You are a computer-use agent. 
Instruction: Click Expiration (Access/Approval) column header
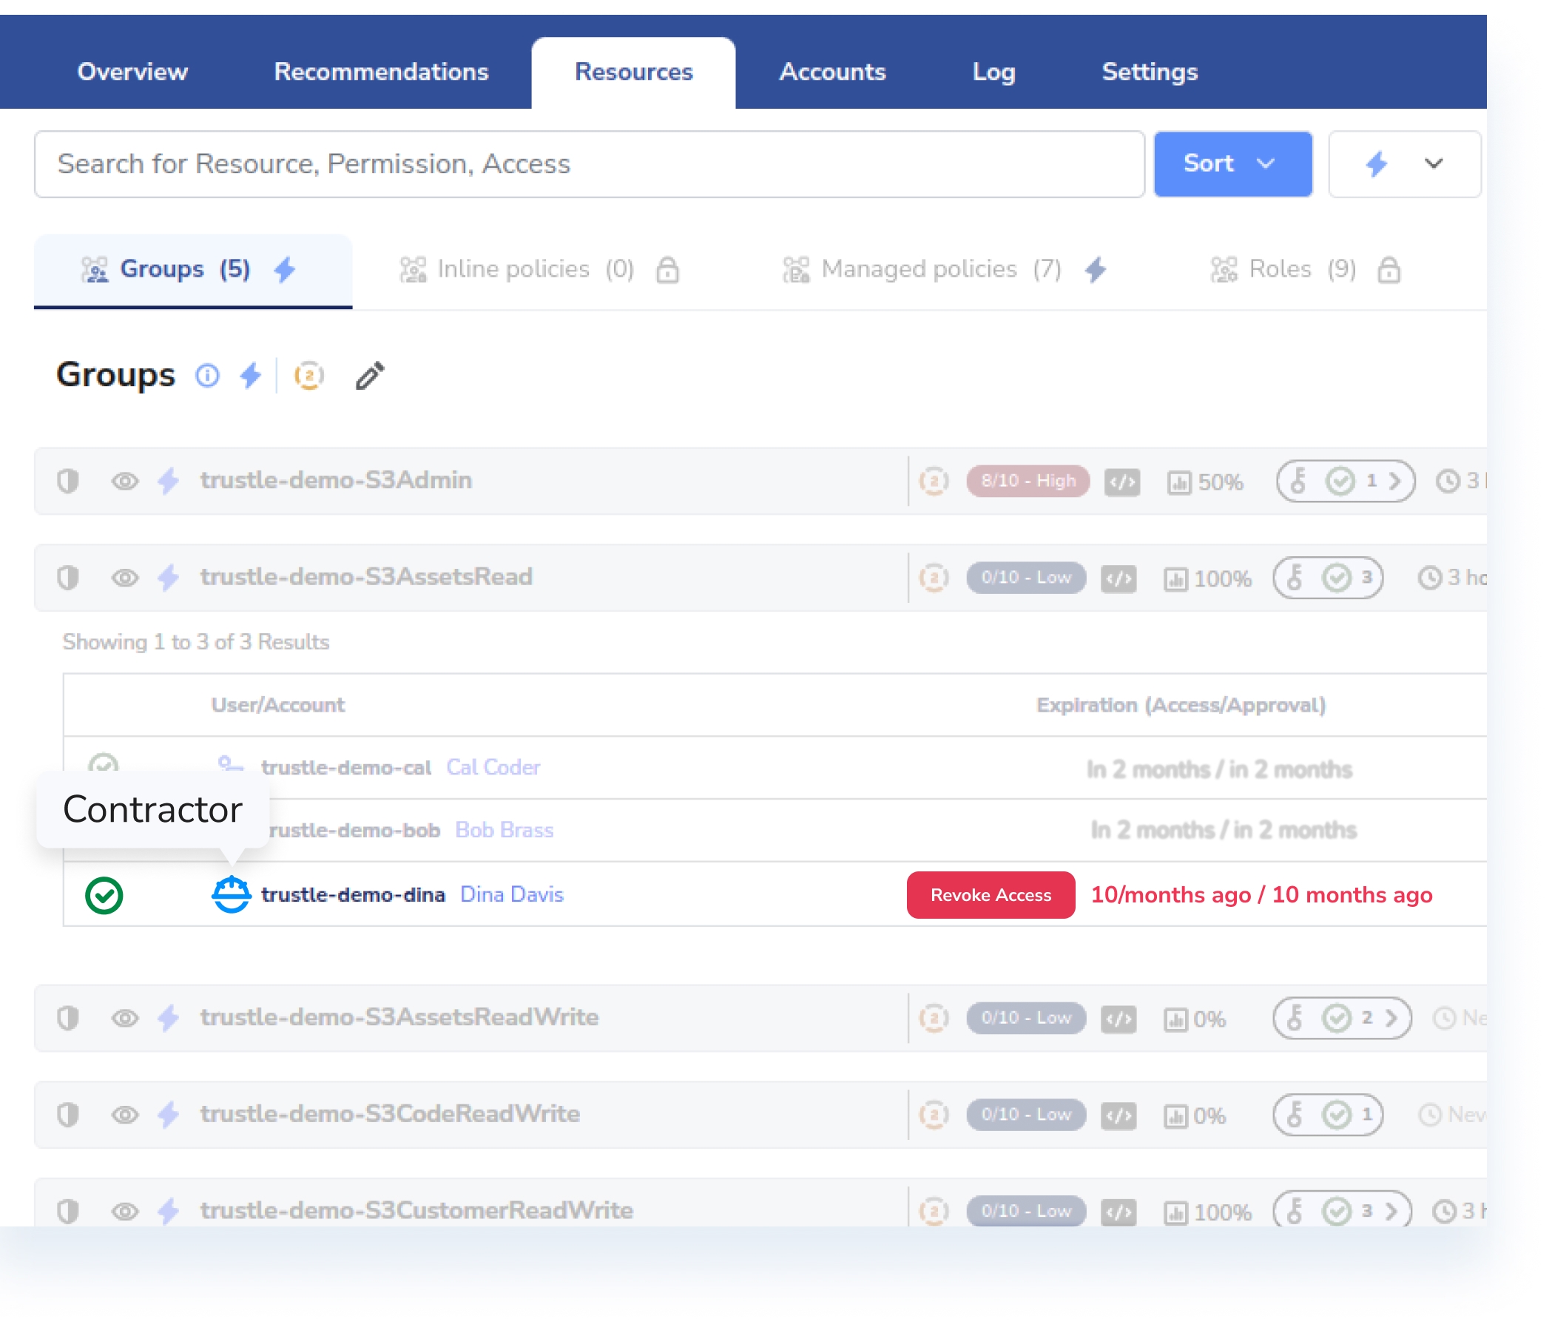point(1181,706)
